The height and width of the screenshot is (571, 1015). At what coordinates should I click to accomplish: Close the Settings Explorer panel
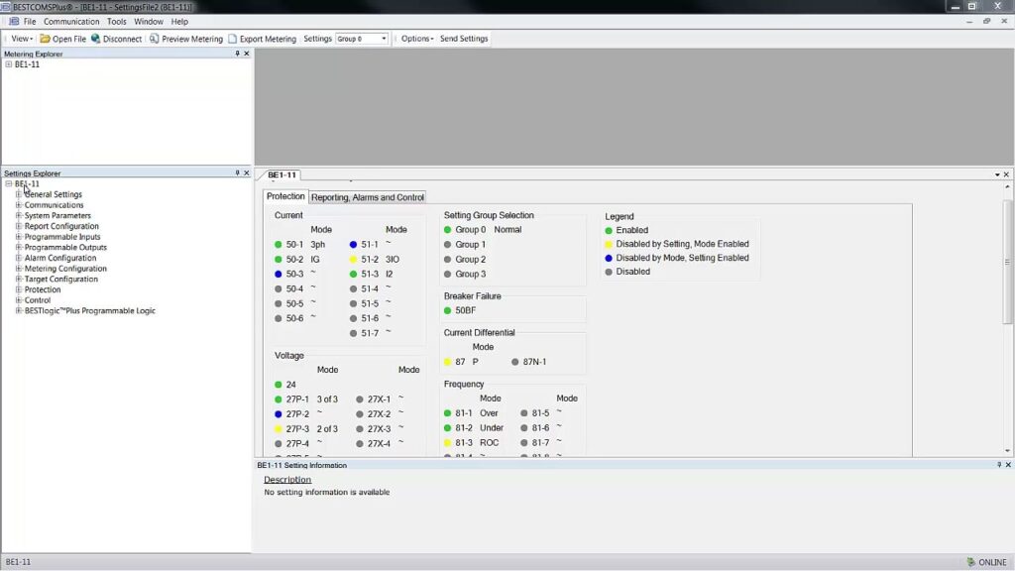tap(247, 172)
